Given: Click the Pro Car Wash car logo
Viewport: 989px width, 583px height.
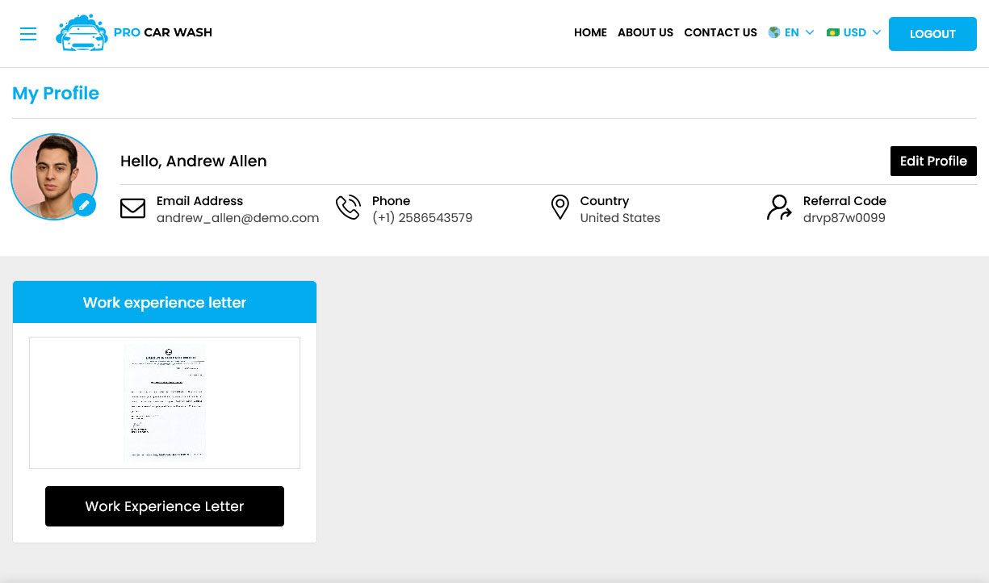Looking at the screenshot, I should (82, 33).
